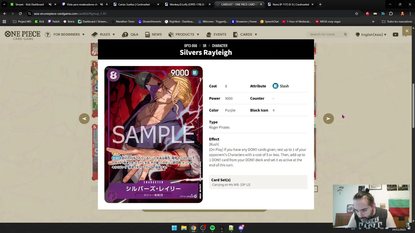The image size is (415, 233).
Task: Close the card detail popup with X
Action: [x=407, y=31]
